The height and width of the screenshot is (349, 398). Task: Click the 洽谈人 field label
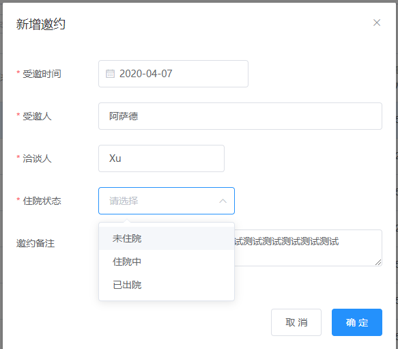point(37,158)
